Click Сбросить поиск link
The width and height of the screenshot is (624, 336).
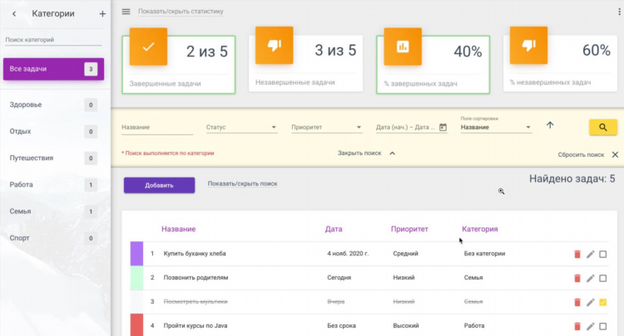(x=581, y=154)
